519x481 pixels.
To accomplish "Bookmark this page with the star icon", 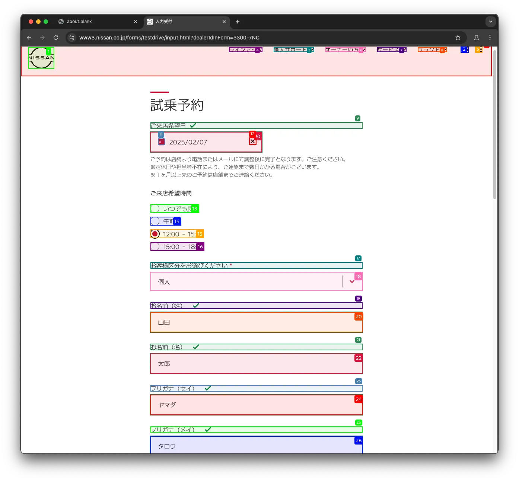I will [458, 38].
